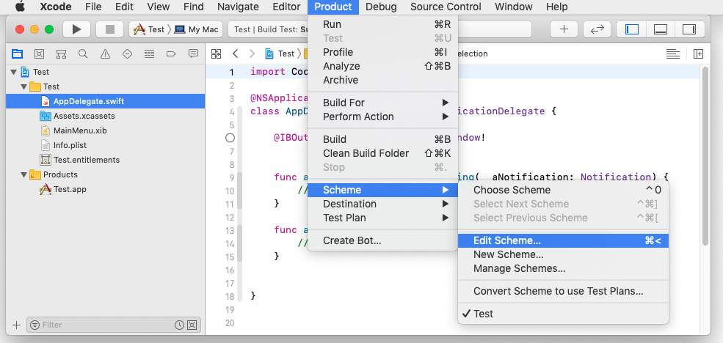This screenshot has height=343, width=723.
Task: Add editor on right icon
Action: click(x=699, y=54)
